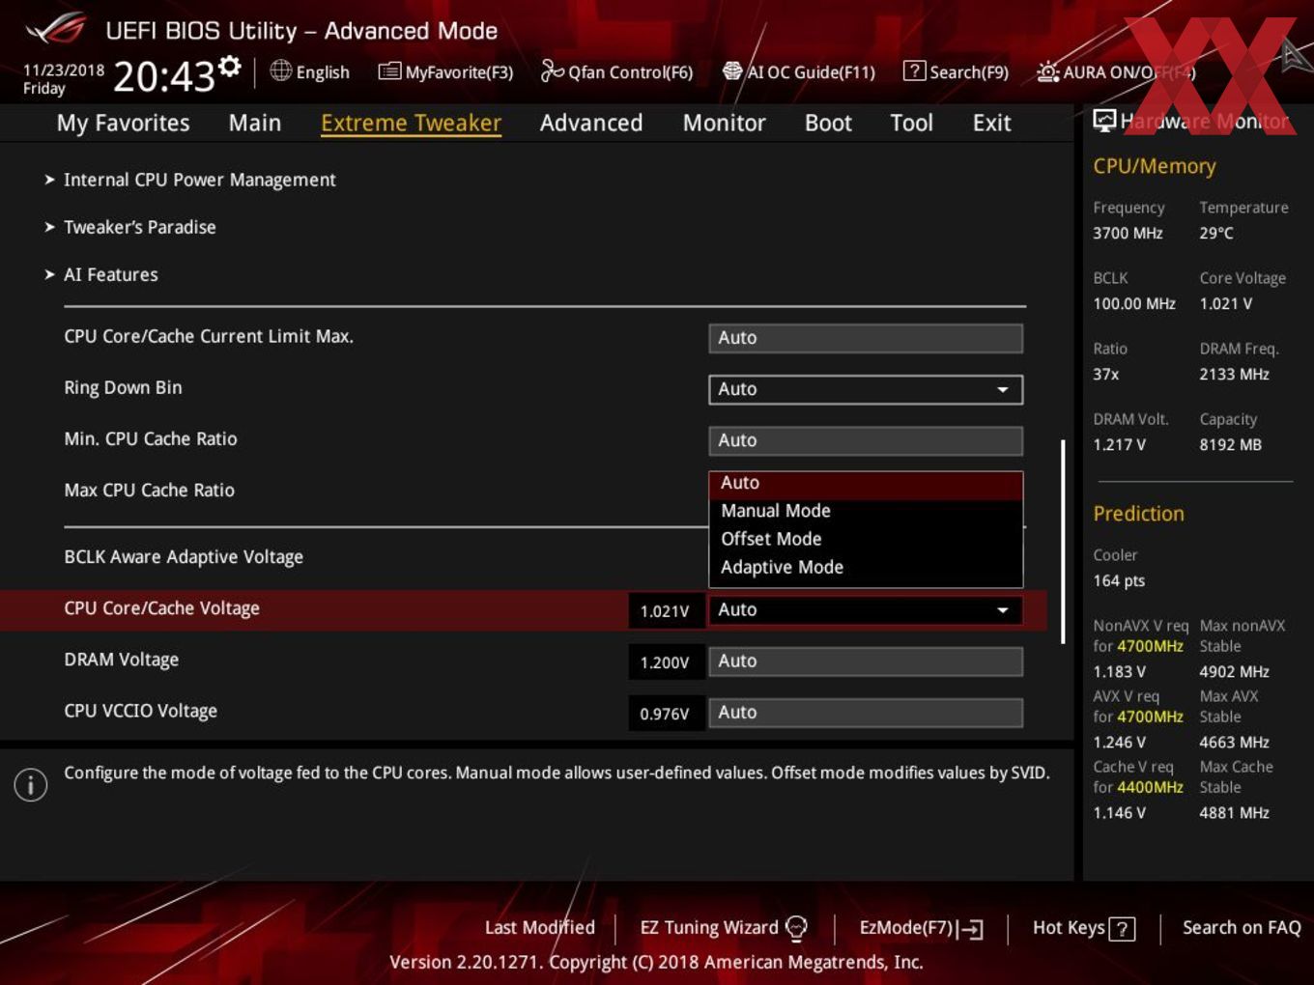Screen dimensions: 1314x985
Task: Click the 4902 MHz Max nonAVX value
Action: coord(1235,671)
